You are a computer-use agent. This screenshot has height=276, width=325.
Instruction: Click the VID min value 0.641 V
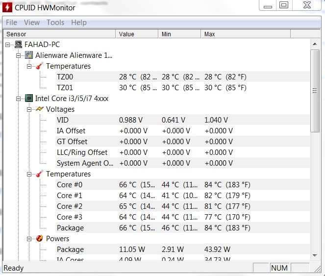pyautogui.click(x=174, y=120)
